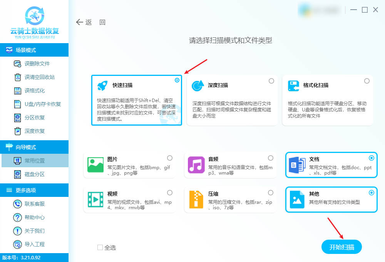
Task: Switch to 磁盘分区 in wizard mode
Action: click(x=34, y=174)
